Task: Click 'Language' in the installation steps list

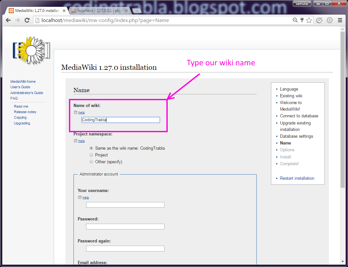Action: [289, 89]
